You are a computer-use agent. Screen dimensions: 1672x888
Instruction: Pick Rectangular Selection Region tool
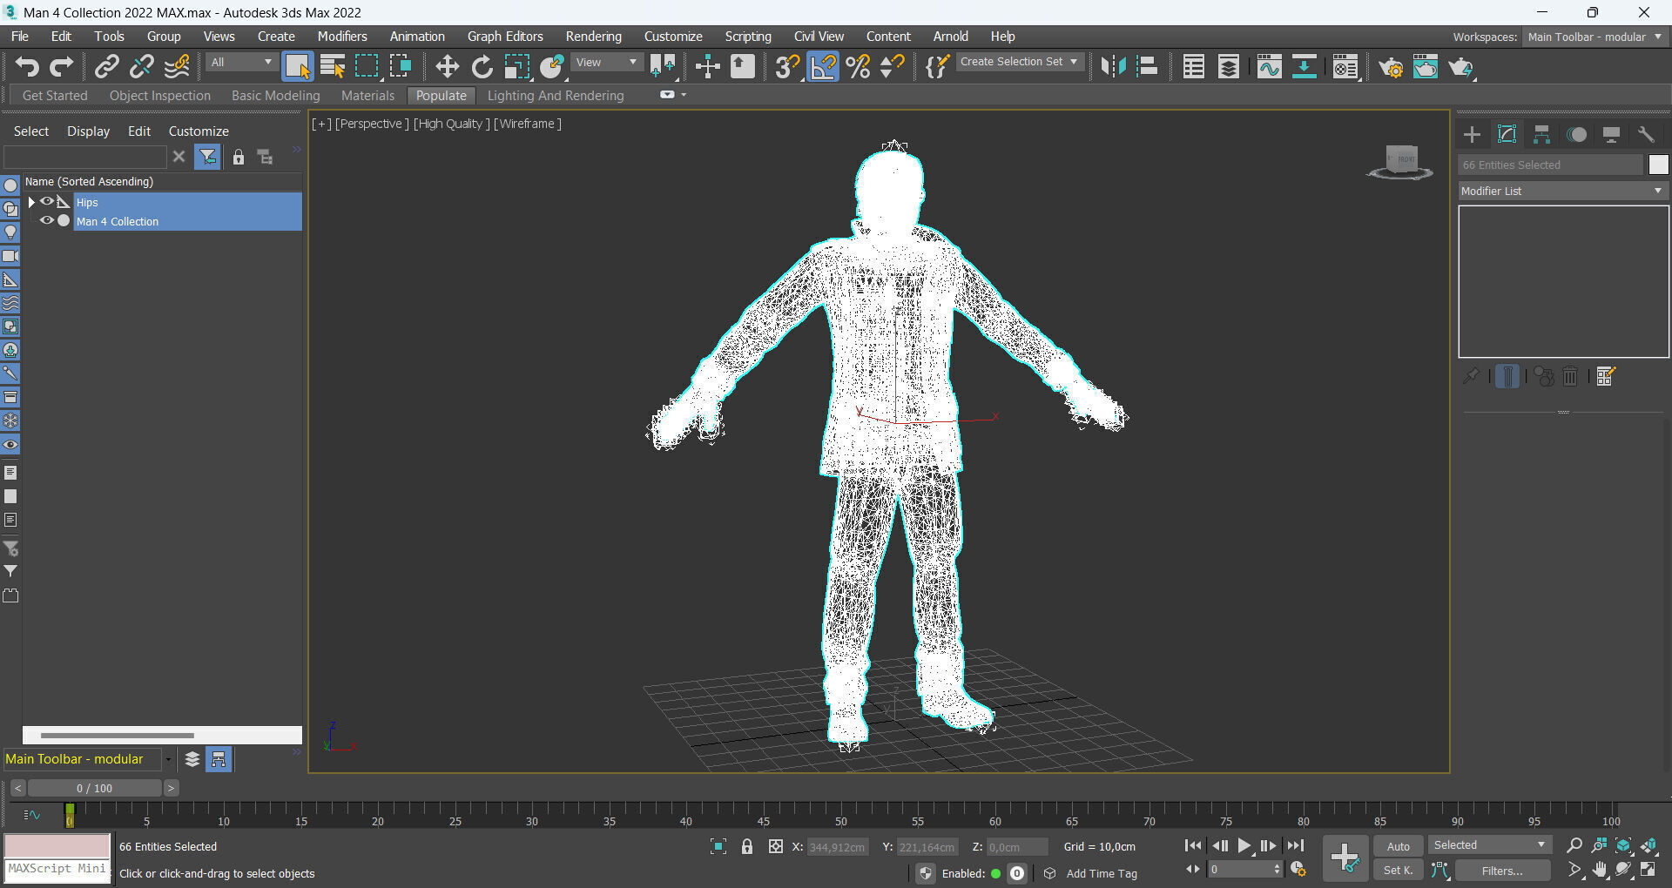367,67
